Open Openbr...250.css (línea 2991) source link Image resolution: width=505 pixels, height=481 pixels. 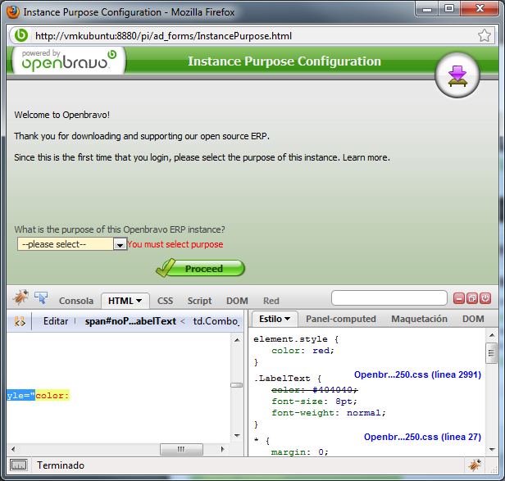click(x=417, y=374)
